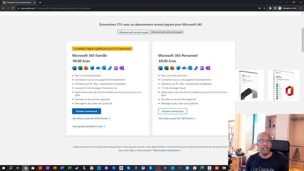The height and width of the screenshot is (171, 304).
Task: Click the Clipchamp icon under Microsoft 365 Famille
Action: pos(116,68)
